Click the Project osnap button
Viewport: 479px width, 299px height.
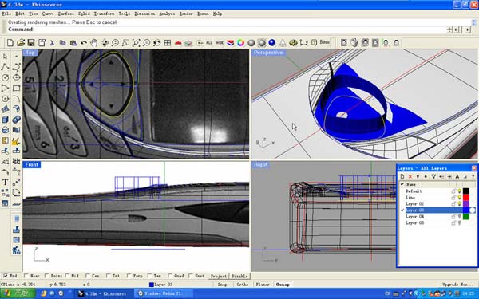click(219, 276)
